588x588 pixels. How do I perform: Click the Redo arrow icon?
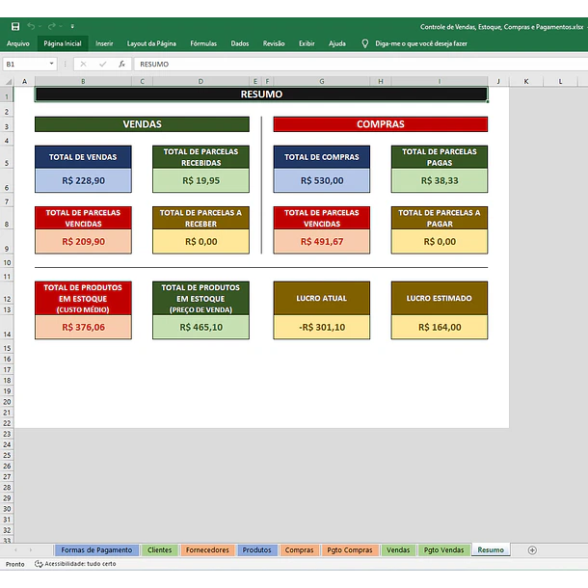coord(52,26)
